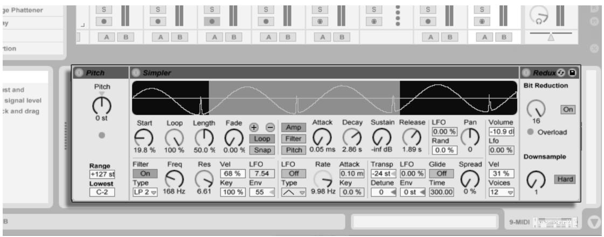Screen dimensions: 604x237
Task: Click the LFO Key 0.0 % field
Action: tap(352, 192)
